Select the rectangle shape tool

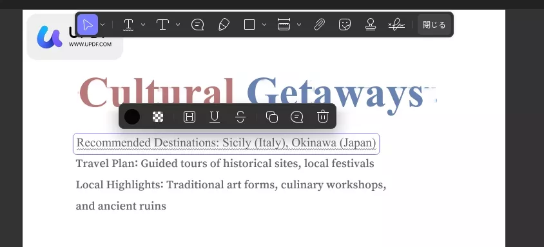pos(249,25)
